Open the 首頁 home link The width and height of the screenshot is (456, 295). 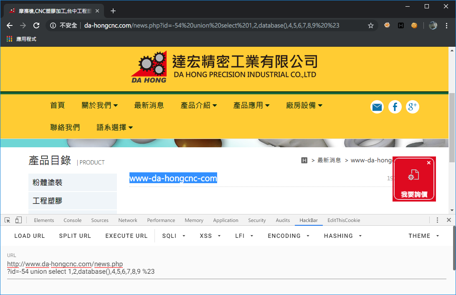click(x=57, y=105)
